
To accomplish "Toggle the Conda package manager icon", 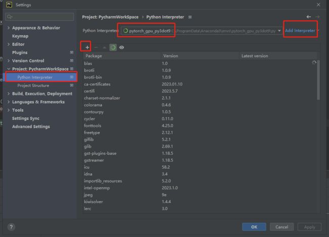I will 113,48.
